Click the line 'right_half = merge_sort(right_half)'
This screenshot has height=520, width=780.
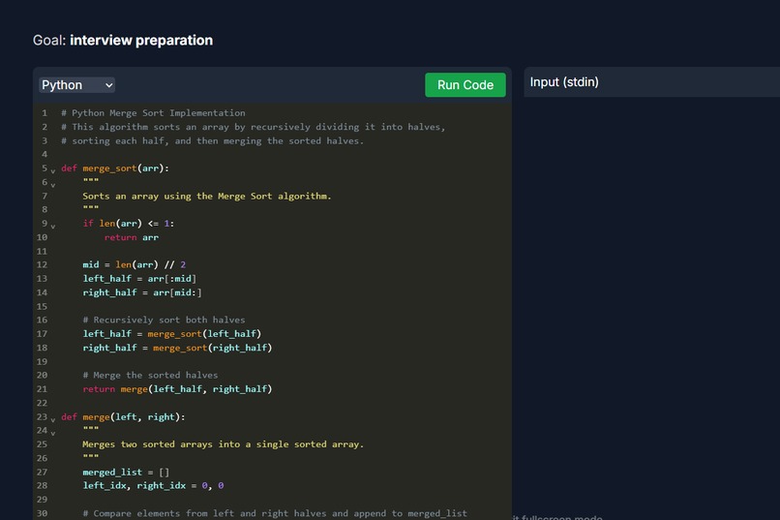177,348
